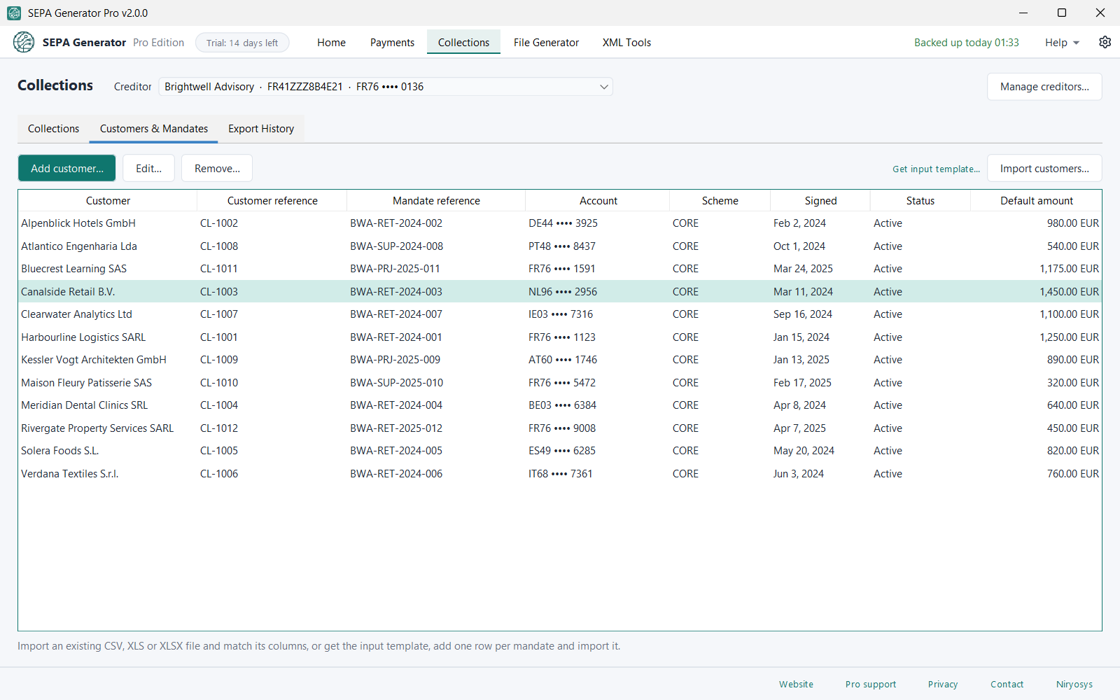Open the Payments menu
Screen dimensions: 1120x700
click(392, 43)
